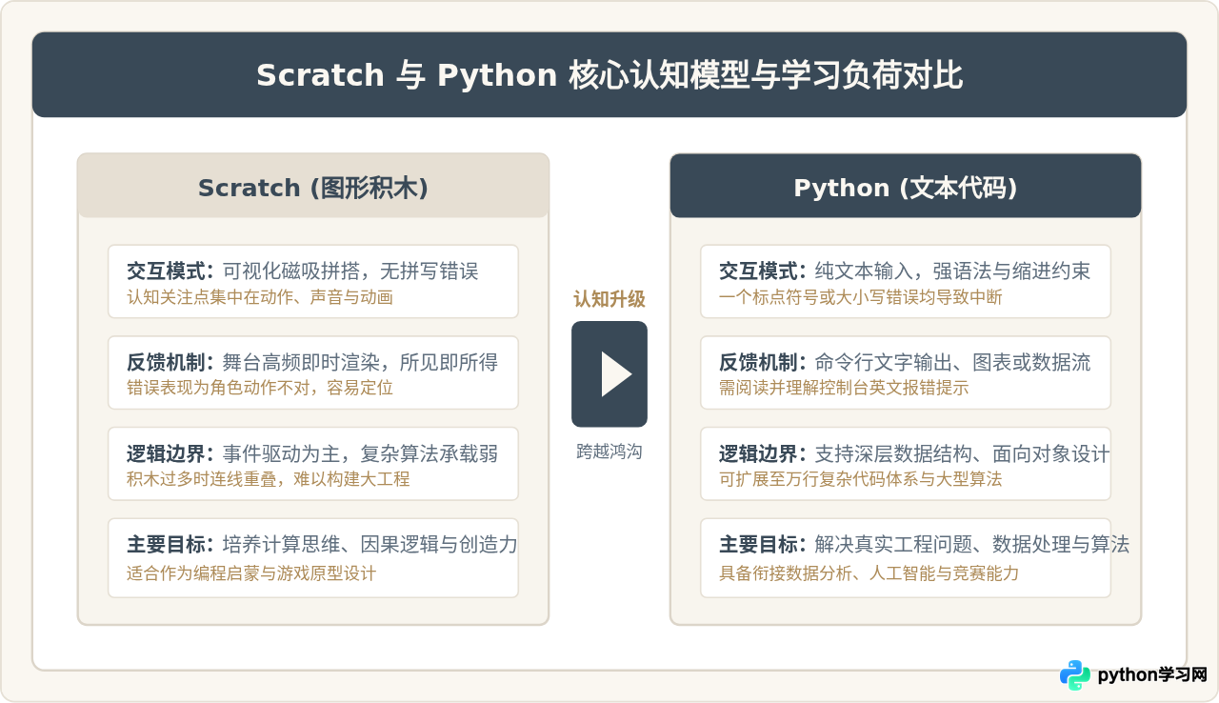Screen dimensions: 1219x703
Task: Click the text '一个标点符号或大小写错误均导致中断'
Action: (861, 297)
